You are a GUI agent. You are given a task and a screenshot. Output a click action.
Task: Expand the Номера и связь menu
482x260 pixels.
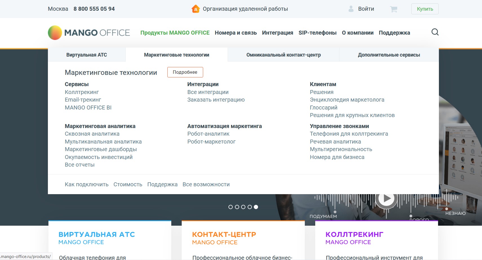(x=236, y=33)
